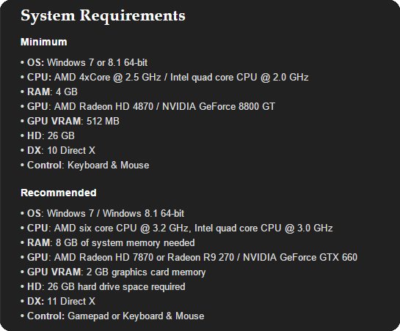Click the Control Keyboard & Mouse line

pyautogui.click(x=85, y=165)
